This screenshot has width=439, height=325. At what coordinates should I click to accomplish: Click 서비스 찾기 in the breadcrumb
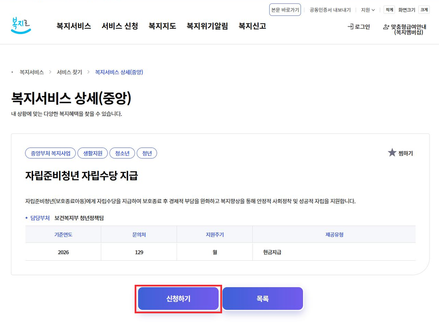pos(69,72)
